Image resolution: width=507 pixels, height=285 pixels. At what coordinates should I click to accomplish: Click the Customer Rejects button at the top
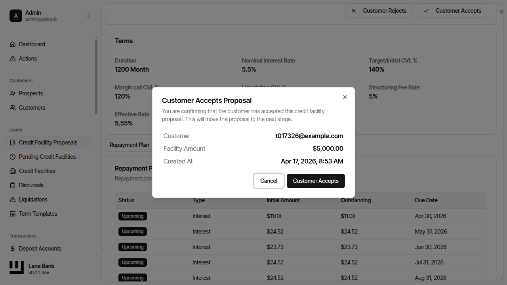378,11
